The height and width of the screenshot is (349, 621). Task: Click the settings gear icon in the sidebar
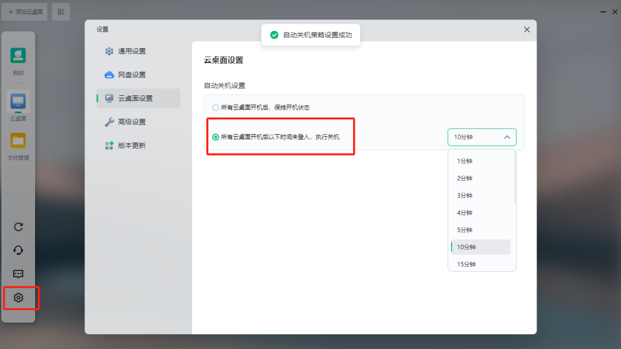point(18,297)
